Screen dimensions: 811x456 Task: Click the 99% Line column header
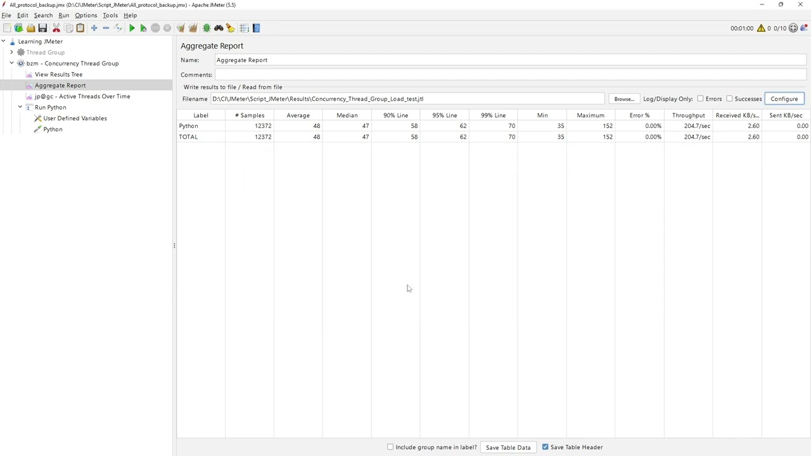(493, 115)
